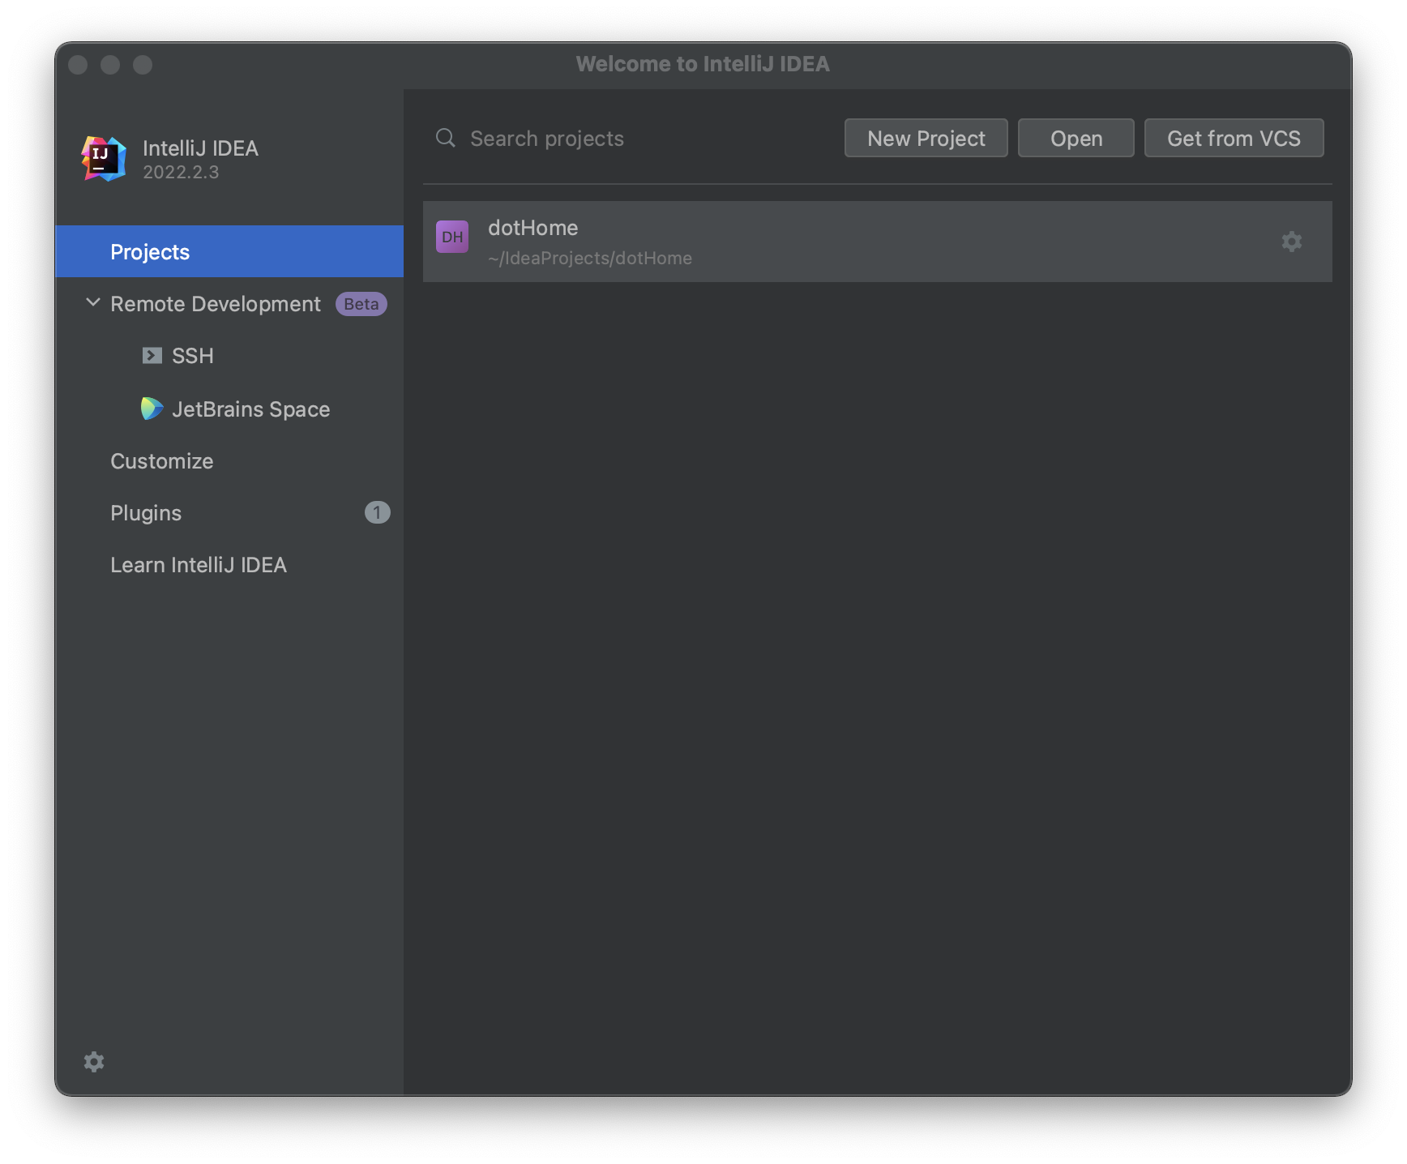The width and height of the screenshot is (1407, 1164).
Task: Click the New Project button
Action: (x=926, y=138)
